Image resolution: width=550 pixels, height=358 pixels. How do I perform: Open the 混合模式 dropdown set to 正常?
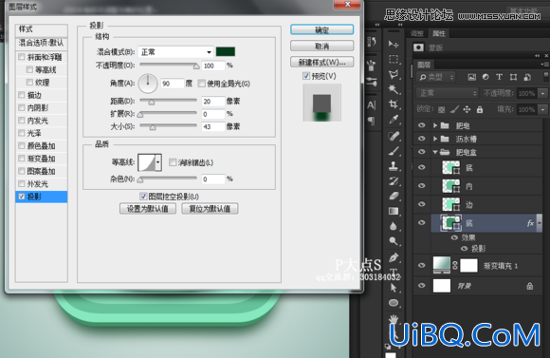click(x=175, y=52)
